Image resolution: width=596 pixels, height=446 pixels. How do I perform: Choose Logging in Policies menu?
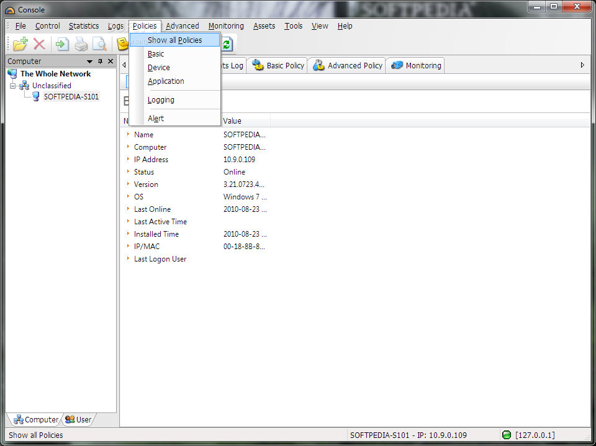tap(175, 100)
